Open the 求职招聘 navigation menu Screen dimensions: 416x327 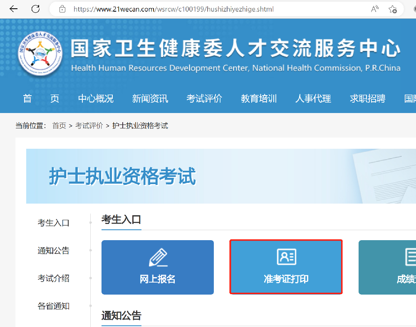coord(367,98)
